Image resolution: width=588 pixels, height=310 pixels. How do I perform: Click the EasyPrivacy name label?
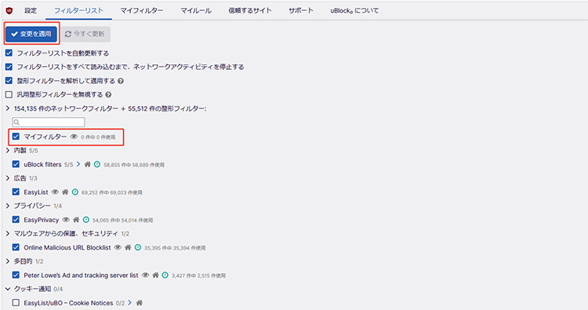(42, 220)
